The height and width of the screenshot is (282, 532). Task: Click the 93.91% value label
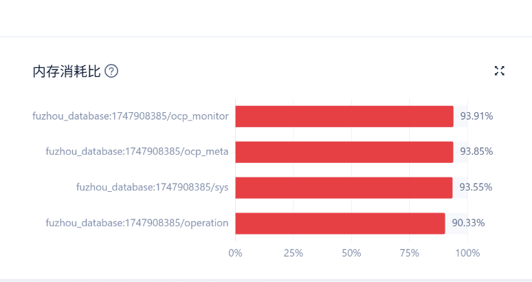[x=476, y=116]
